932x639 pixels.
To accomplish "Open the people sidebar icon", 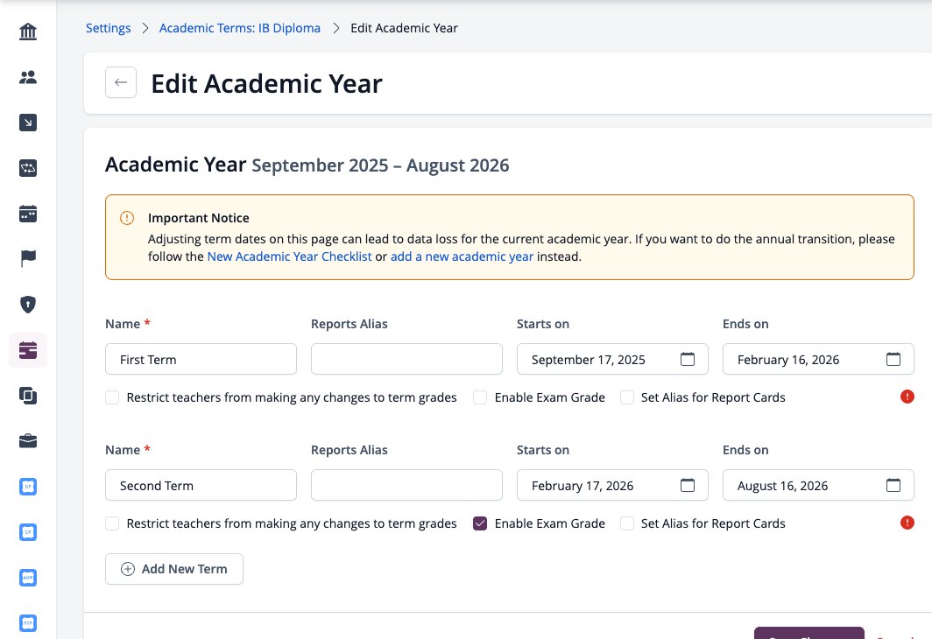I will pyautogui.click(x=28, y=77).
